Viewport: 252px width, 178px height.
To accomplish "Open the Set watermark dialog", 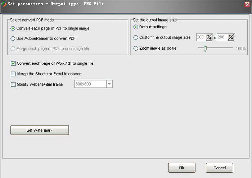I will (40, 130).
